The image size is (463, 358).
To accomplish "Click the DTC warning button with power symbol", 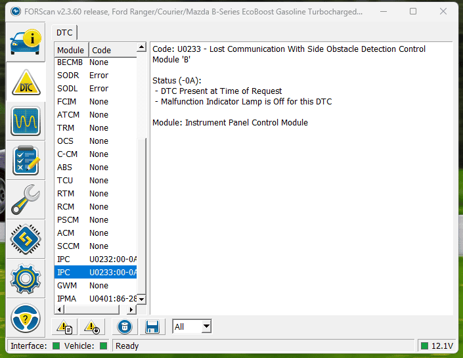I will (92, 326).
